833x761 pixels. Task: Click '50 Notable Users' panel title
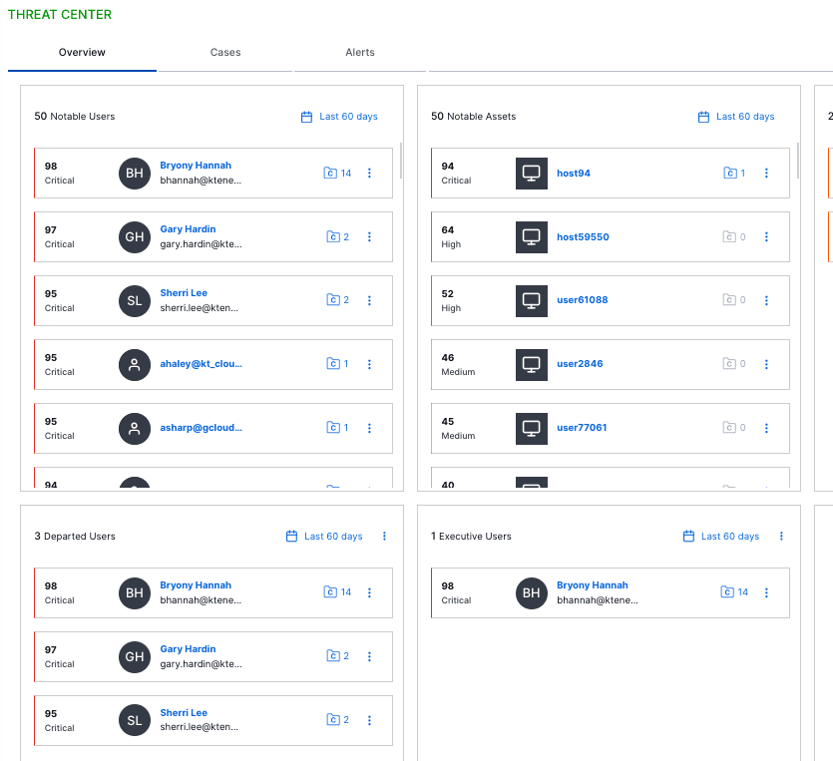click(x=75, y=117)
